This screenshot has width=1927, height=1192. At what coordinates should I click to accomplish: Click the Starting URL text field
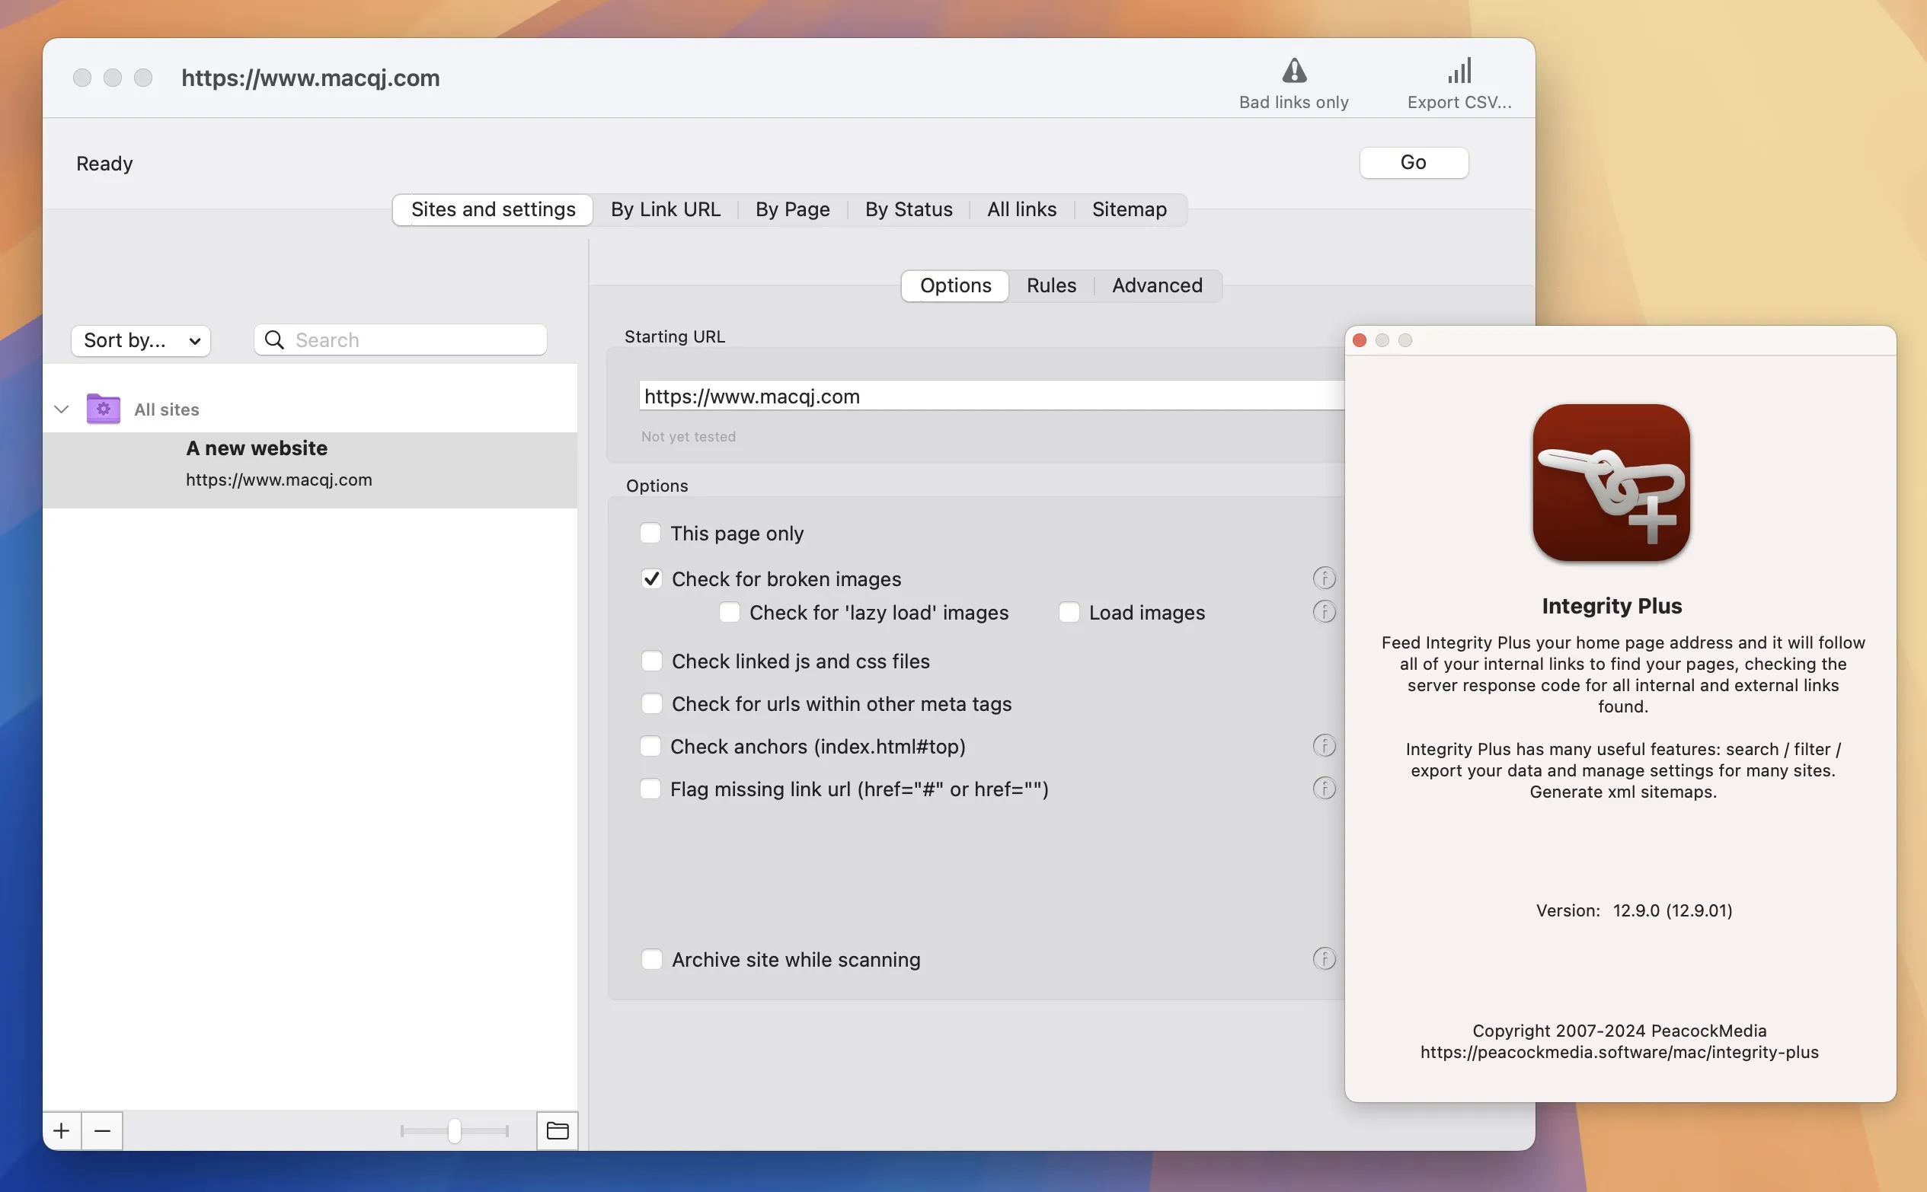(992, 396)
